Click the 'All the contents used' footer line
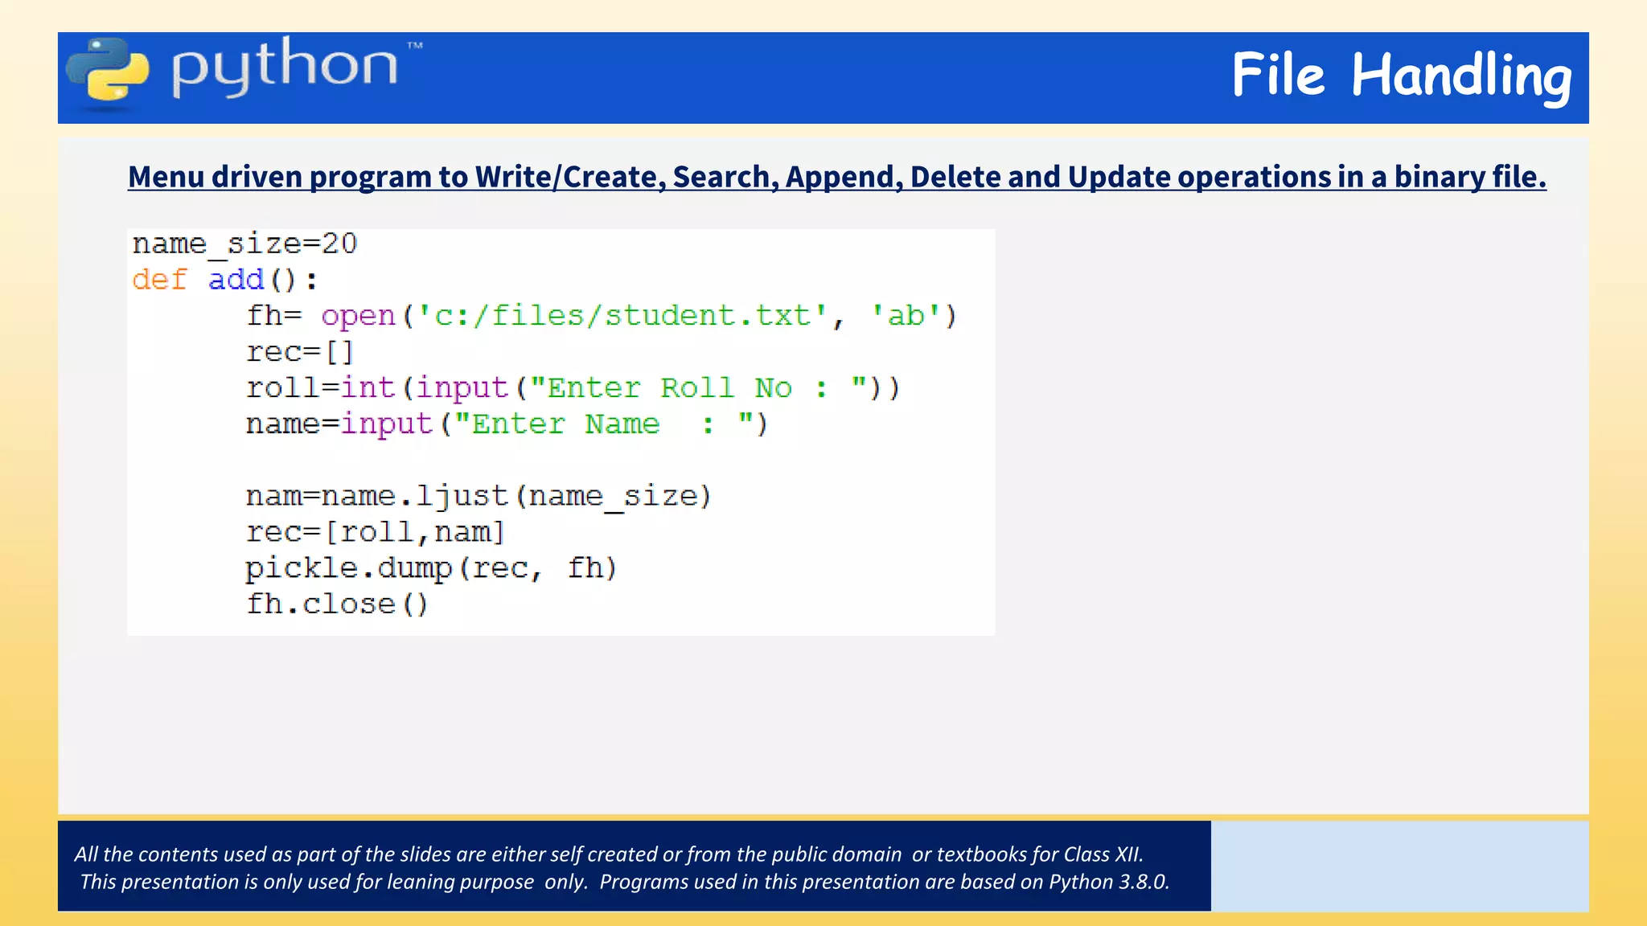The height and width of the screenshot is (926, 1647). tap(609, 854)
